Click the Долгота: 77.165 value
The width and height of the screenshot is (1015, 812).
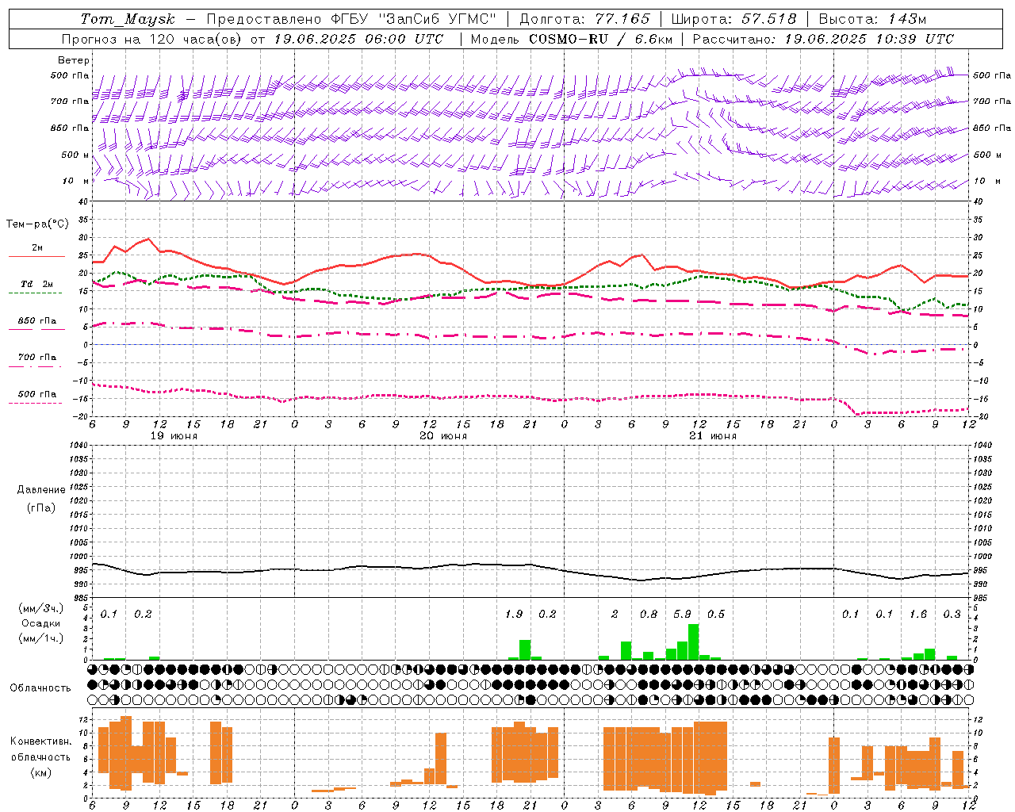(x=584, y=19)
